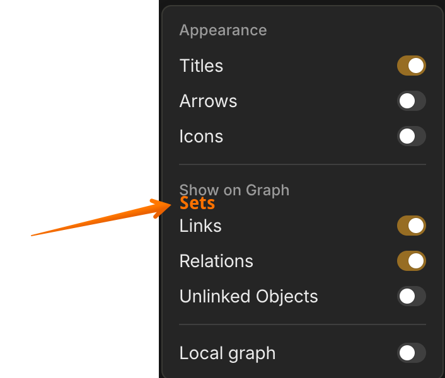445x378 pixels.
Task: Disable the Links toggle switch
Action: click(411, 226)
